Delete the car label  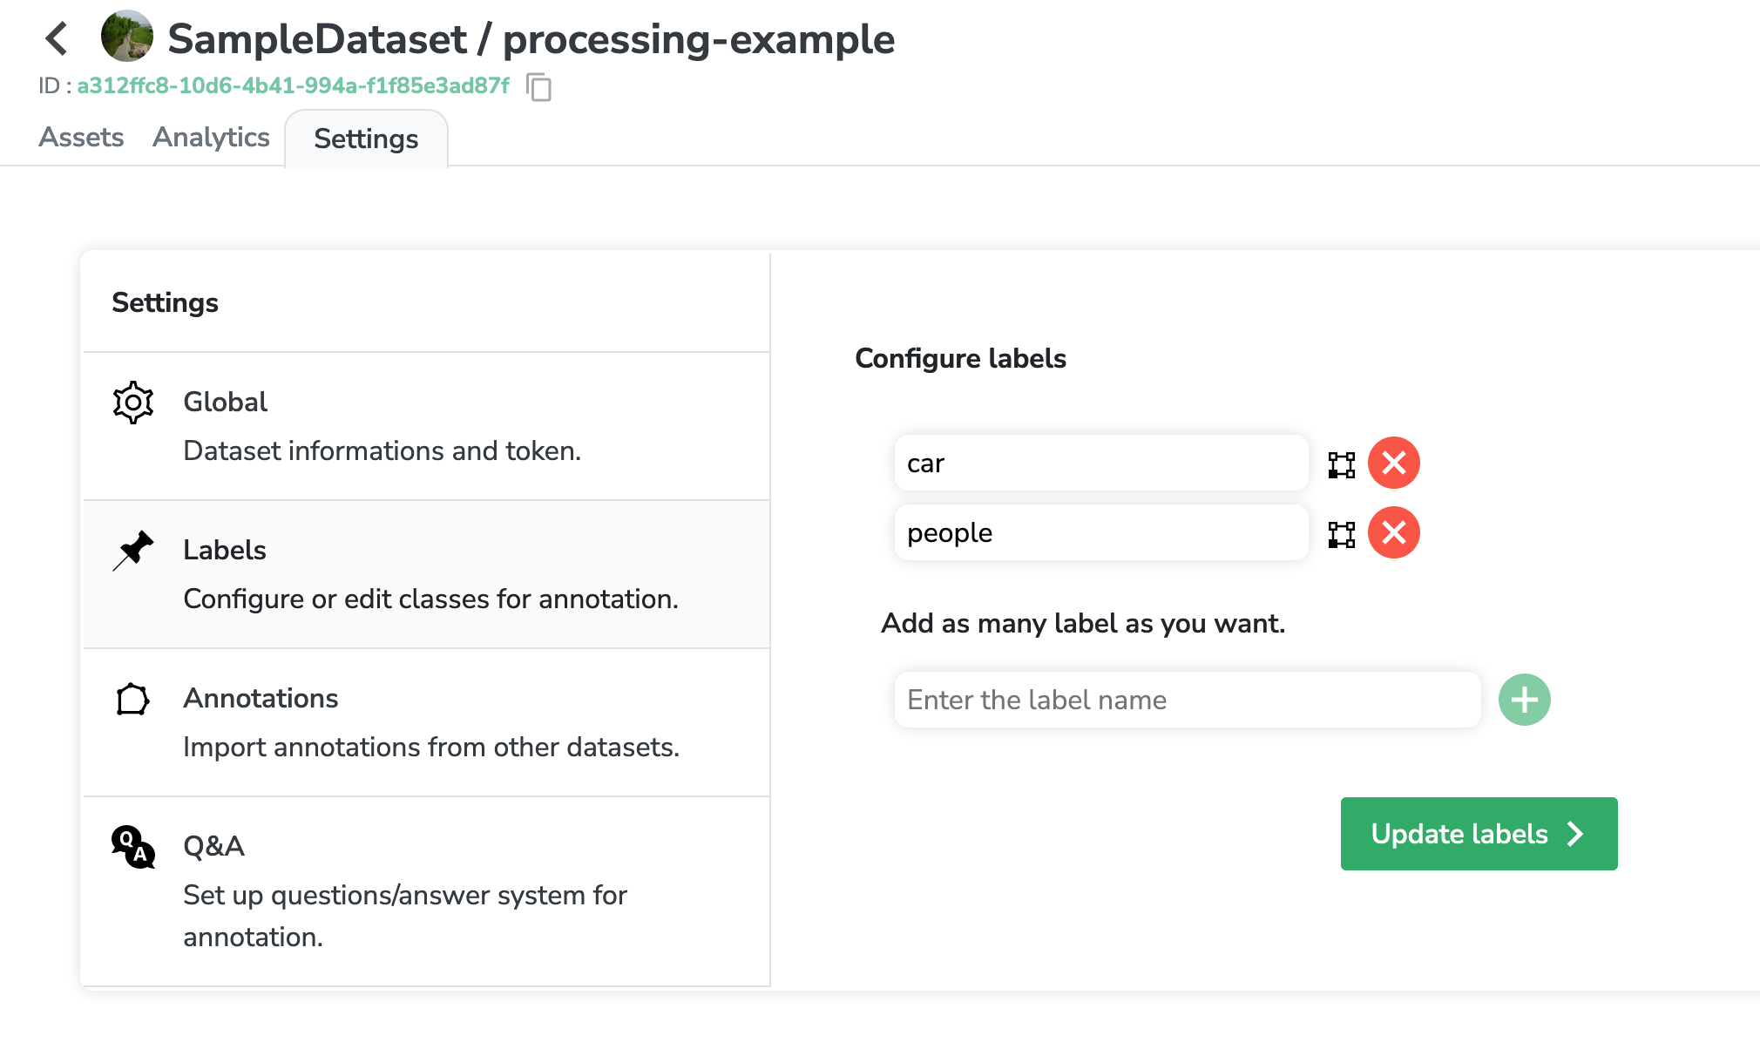[x=1393, y=463]
